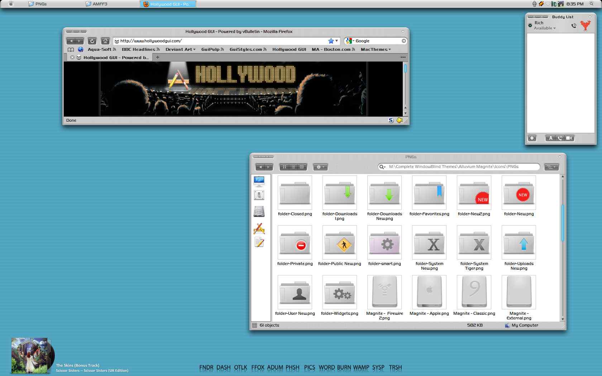Select folder-New2.png icon
The height and width of the screenshot is (376, 602).
474,193
